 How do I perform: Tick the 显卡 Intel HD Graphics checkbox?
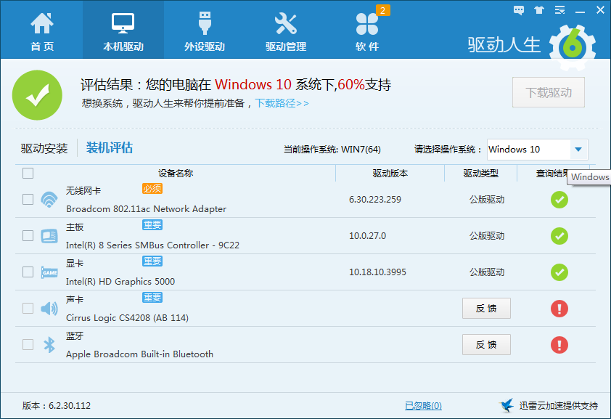[x=28, y=272]
